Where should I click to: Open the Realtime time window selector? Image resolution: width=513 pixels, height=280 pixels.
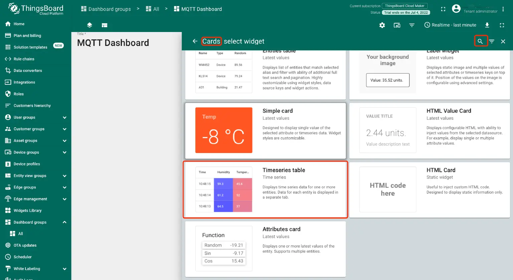click(x=450, y=25)
